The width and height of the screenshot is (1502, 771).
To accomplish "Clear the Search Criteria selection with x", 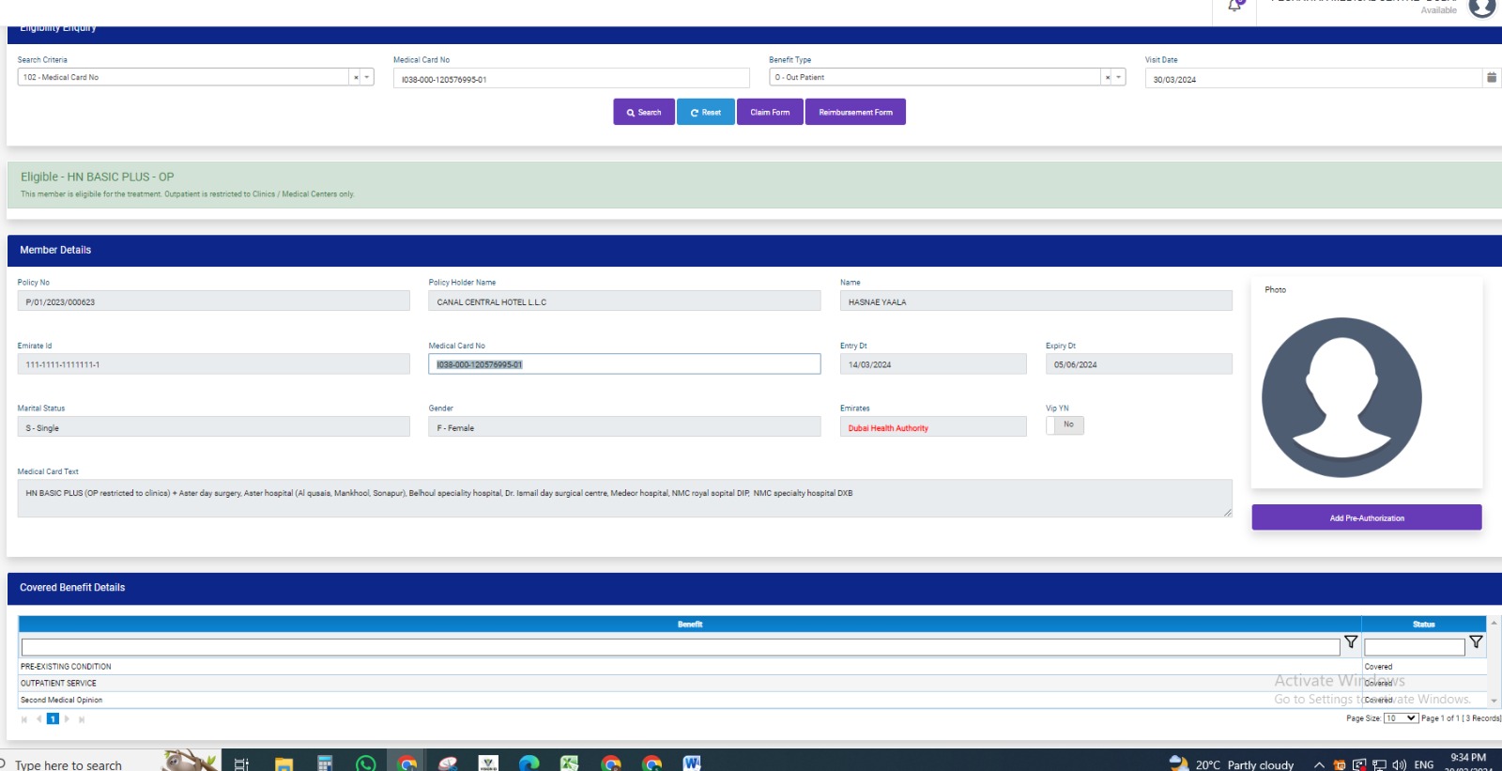I will pyautogui.click(x=356, y=78).
